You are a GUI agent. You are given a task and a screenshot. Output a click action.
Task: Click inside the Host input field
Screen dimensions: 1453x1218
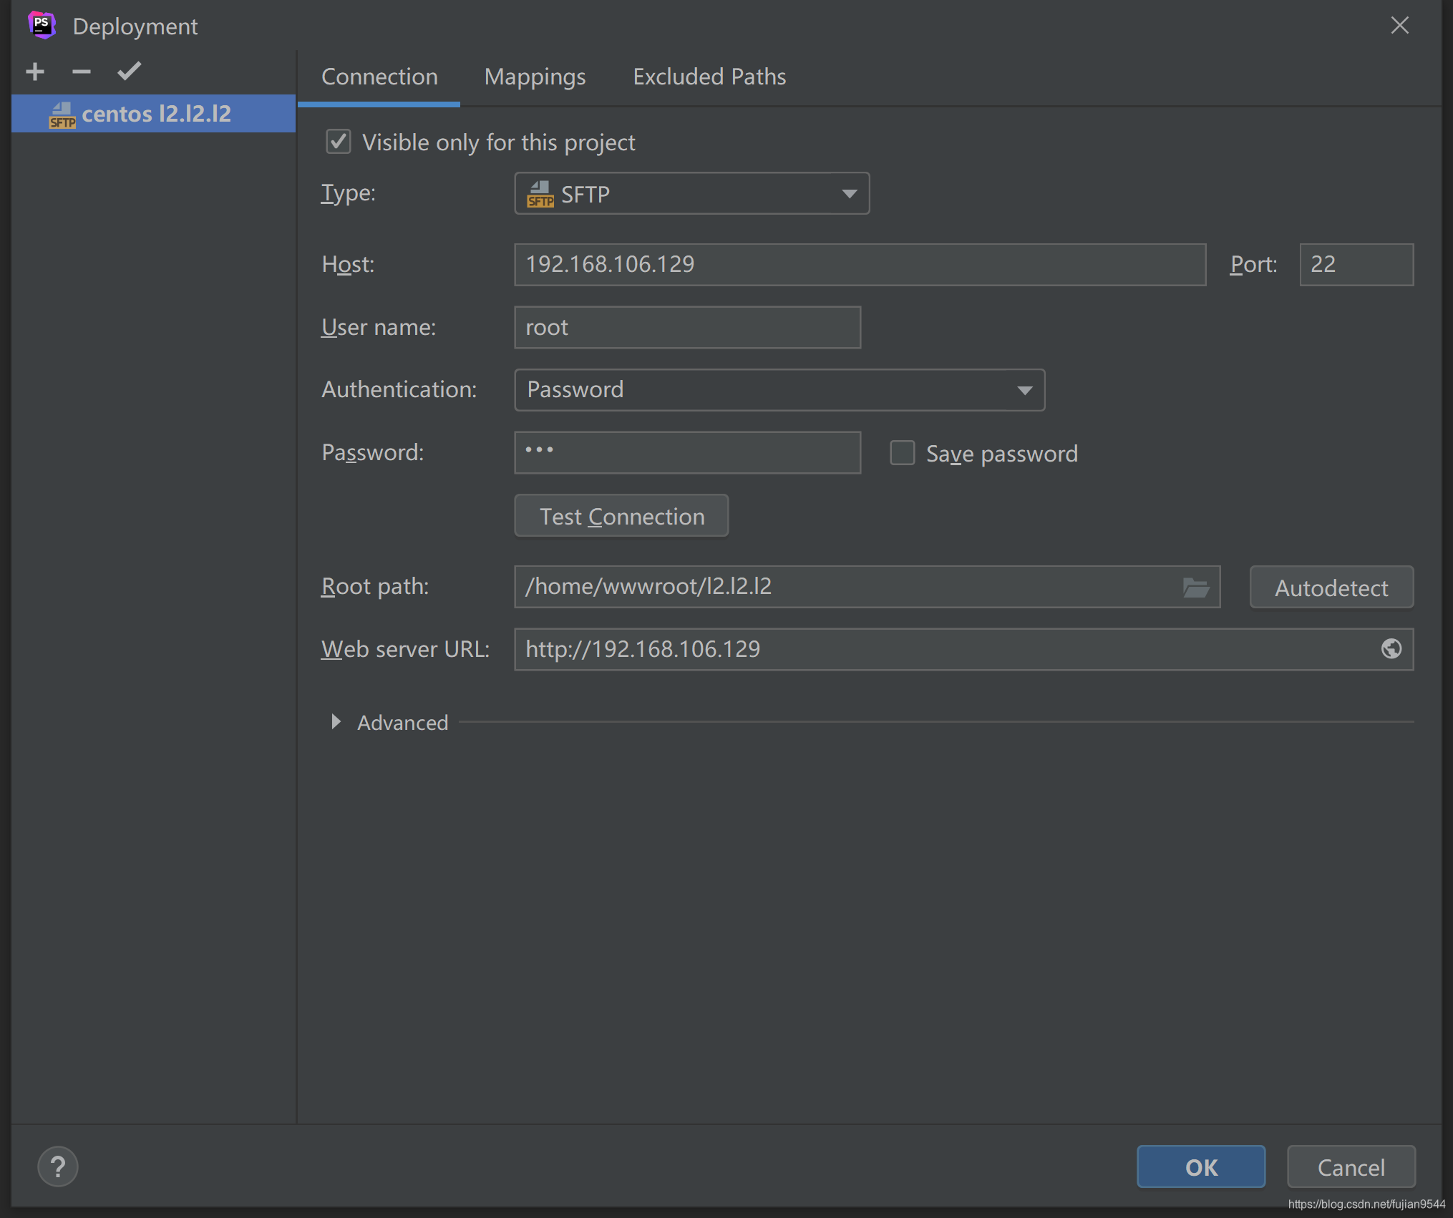click(x=859, y=264)
